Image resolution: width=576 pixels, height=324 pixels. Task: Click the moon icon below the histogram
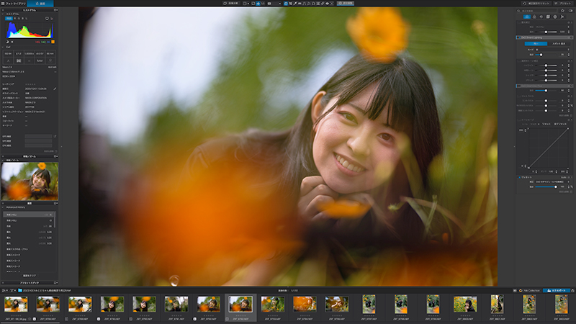tap(7, 42)
